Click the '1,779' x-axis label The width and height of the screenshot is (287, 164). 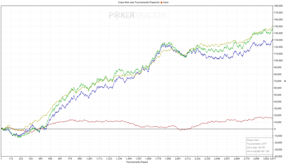point(158,159)
